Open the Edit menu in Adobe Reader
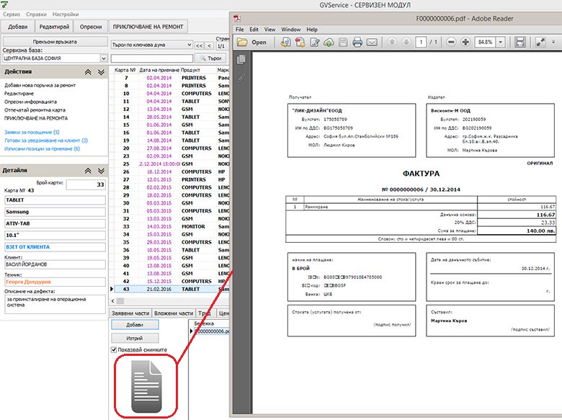562x420 pixels. 254,30
